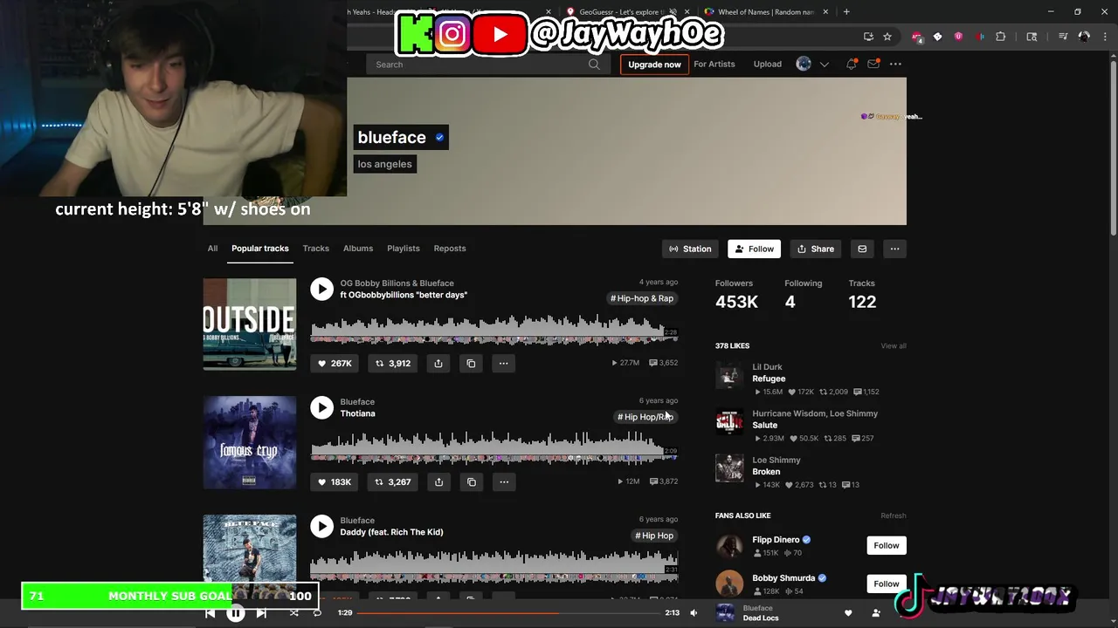
Task: Open Loe Shimmy's Broken track
Action: 766,472
